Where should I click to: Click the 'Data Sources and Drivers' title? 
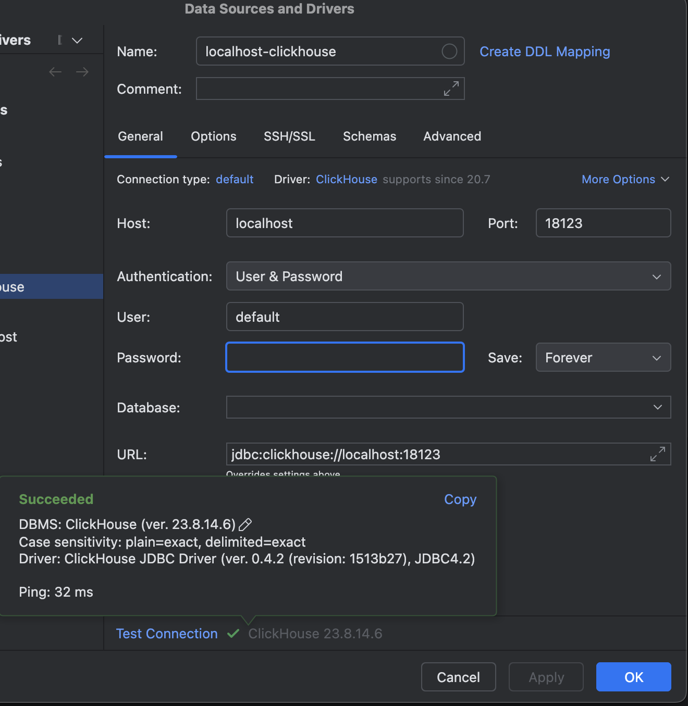click(269, 9)
